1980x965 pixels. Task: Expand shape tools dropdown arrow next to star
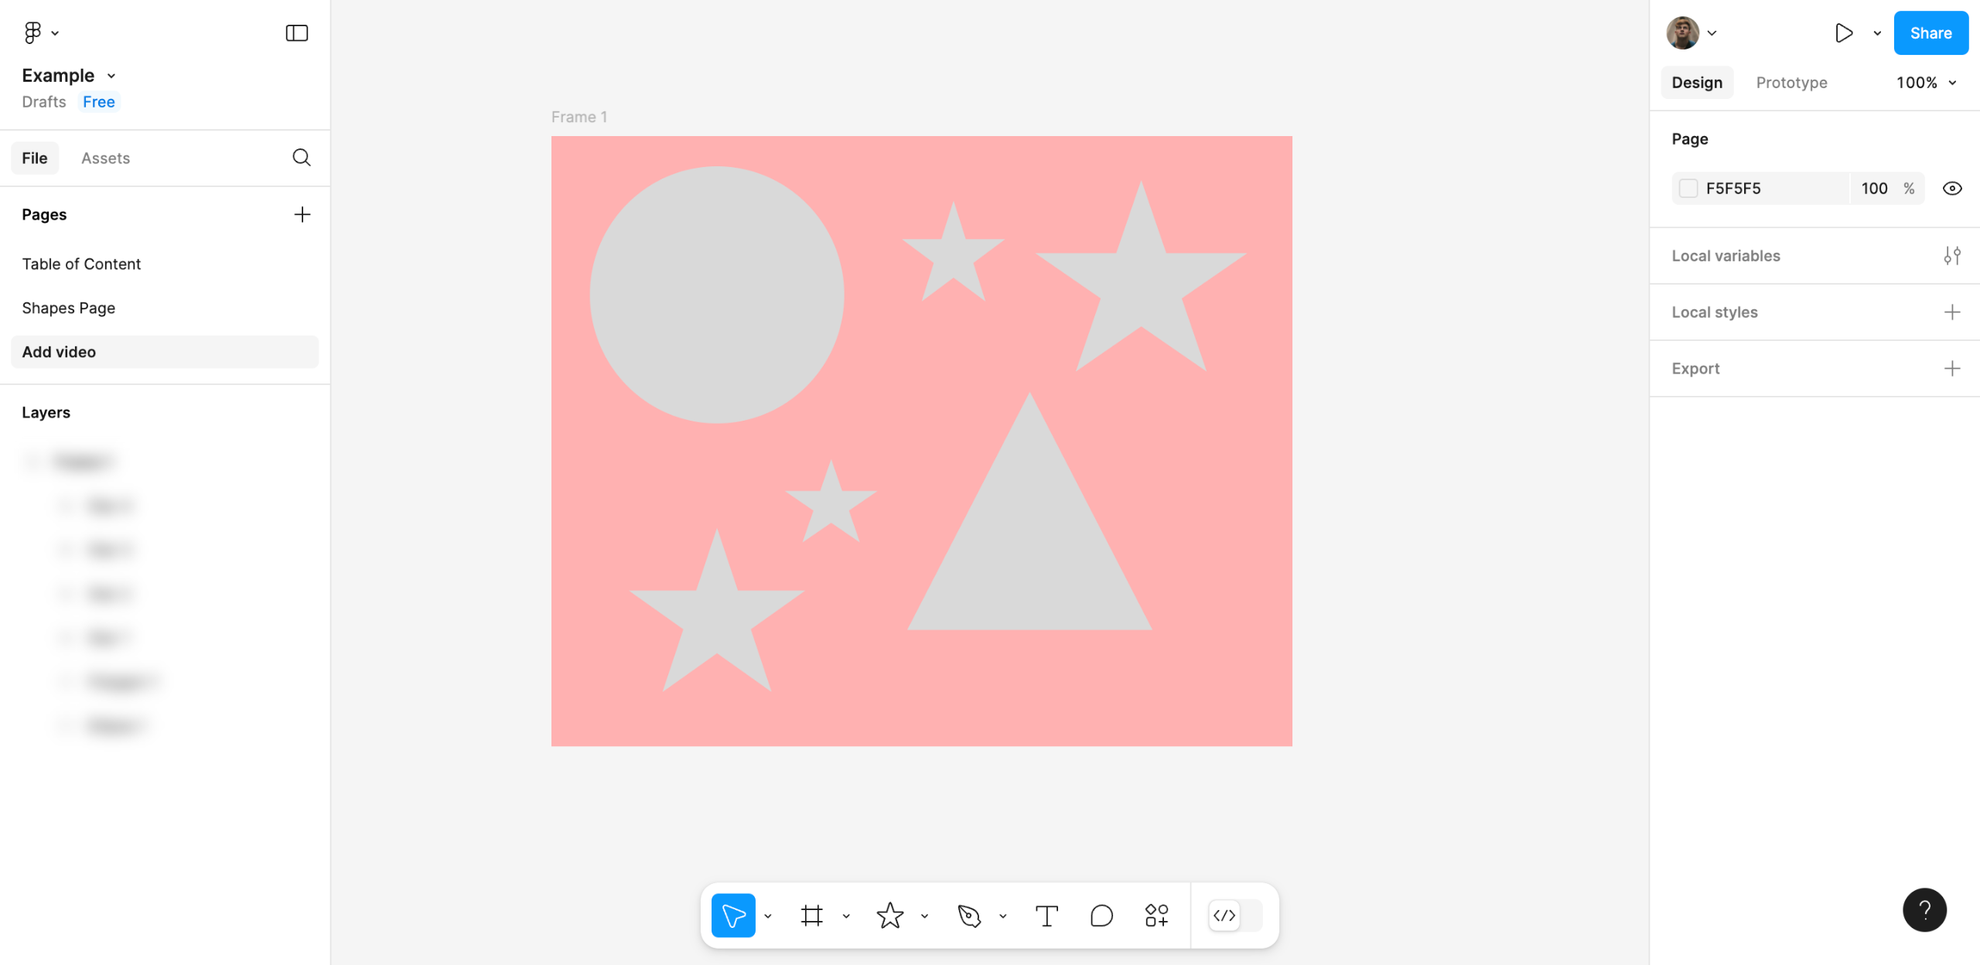[924, 916]
